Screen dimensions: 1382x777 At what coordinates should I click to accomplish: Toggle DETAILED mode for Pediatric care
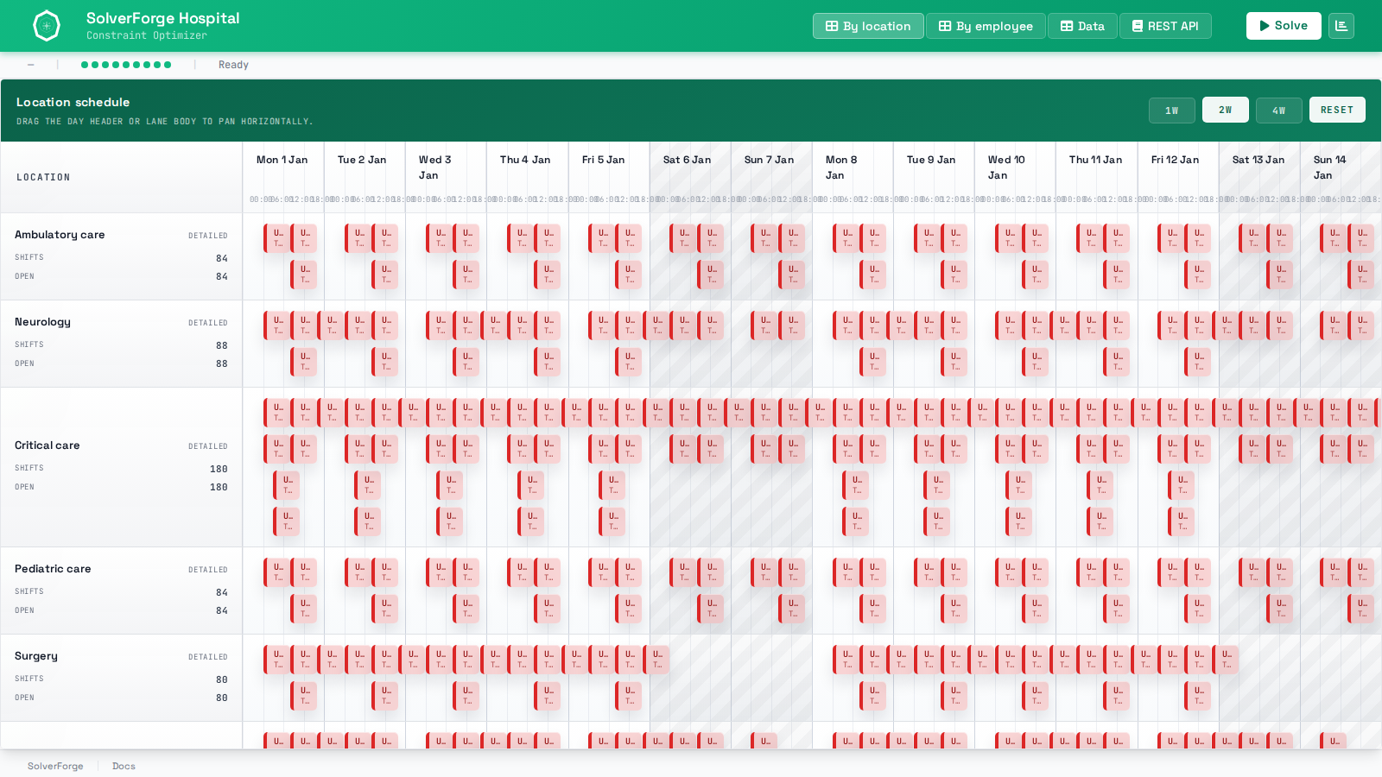pos(208,570)
